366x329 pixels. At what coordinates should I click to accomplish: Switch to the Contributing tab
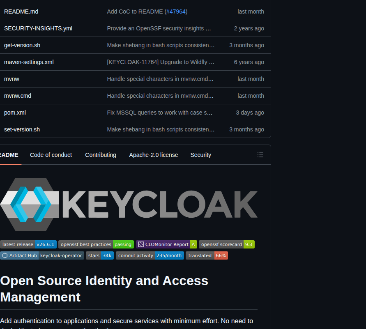tap(101, 155)
